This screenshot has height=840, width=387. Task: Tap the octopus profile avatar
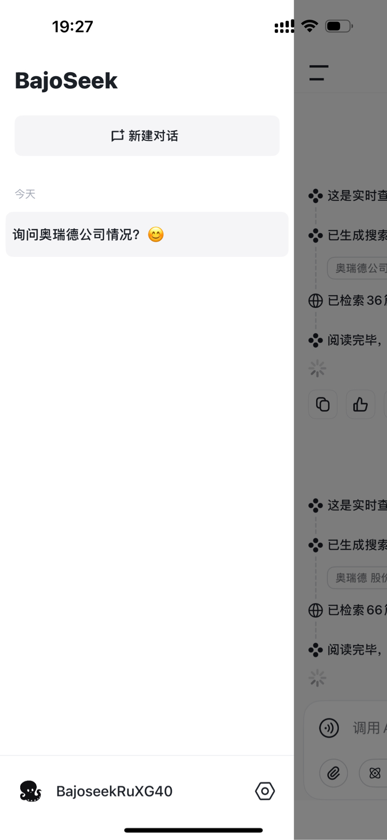(30, 791)
